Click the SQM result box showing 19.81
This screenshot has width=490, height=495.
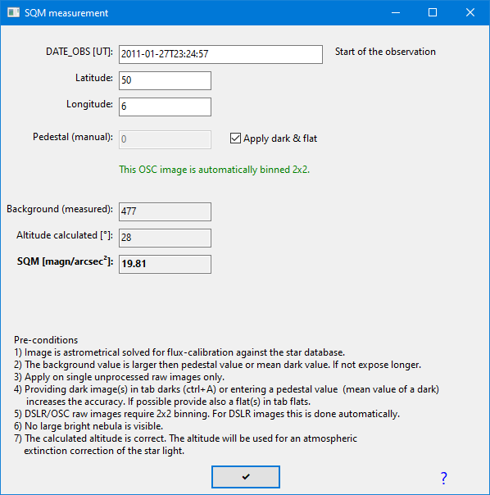tap(165, 264)
